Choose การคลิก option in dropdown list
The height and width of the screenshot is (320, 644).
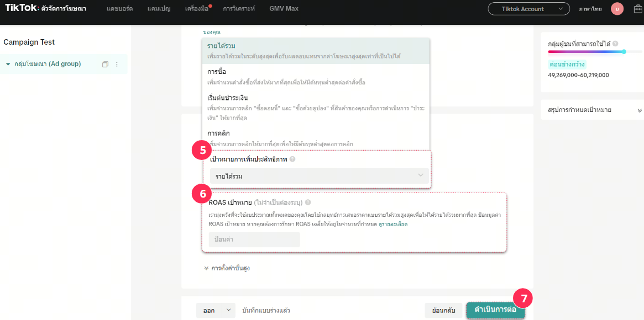(316, 138)
